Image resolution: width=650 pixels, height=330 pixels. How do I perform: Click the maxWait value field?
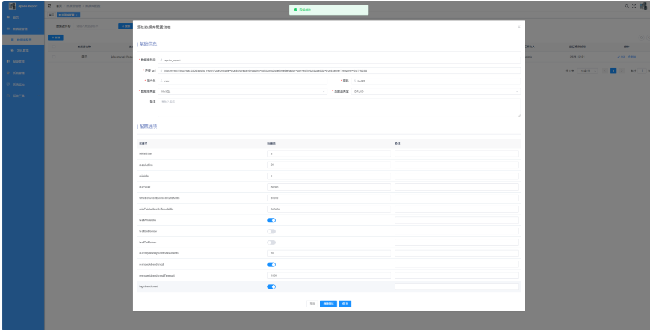(x=329, y=187)
